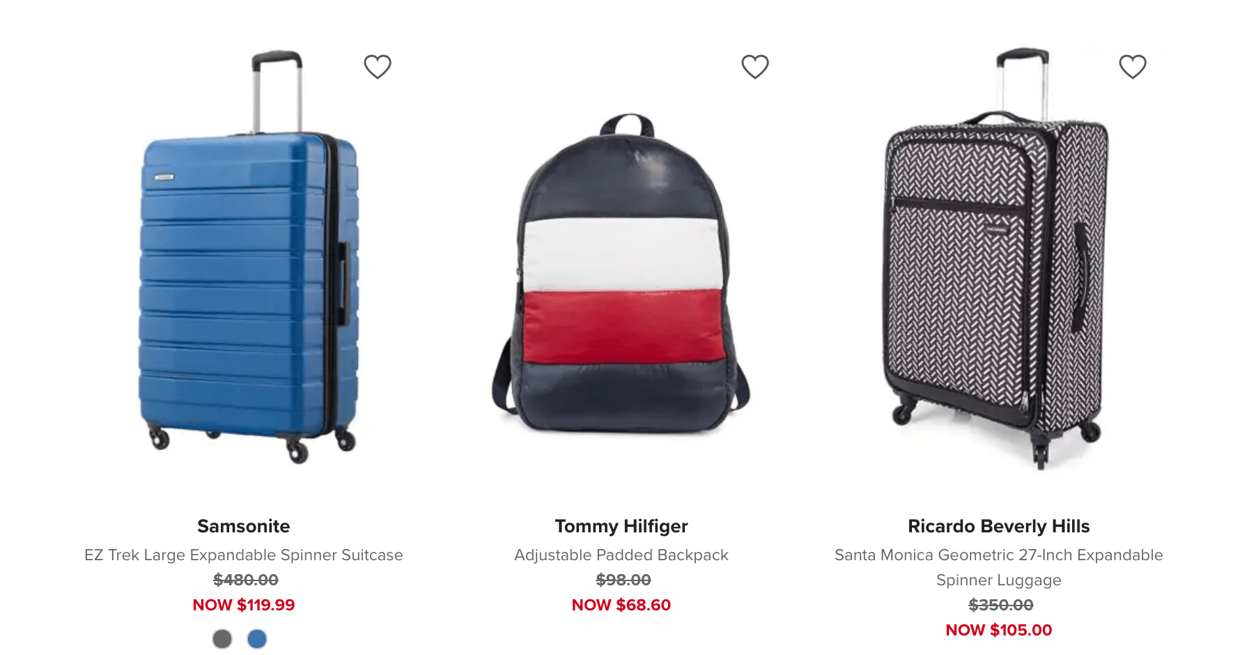
Task: Select the gray color swatch for Samsonite
Action: click(222, 638)
